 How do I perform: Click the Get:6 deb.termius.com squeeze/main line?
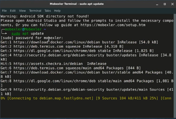[71, 68]
